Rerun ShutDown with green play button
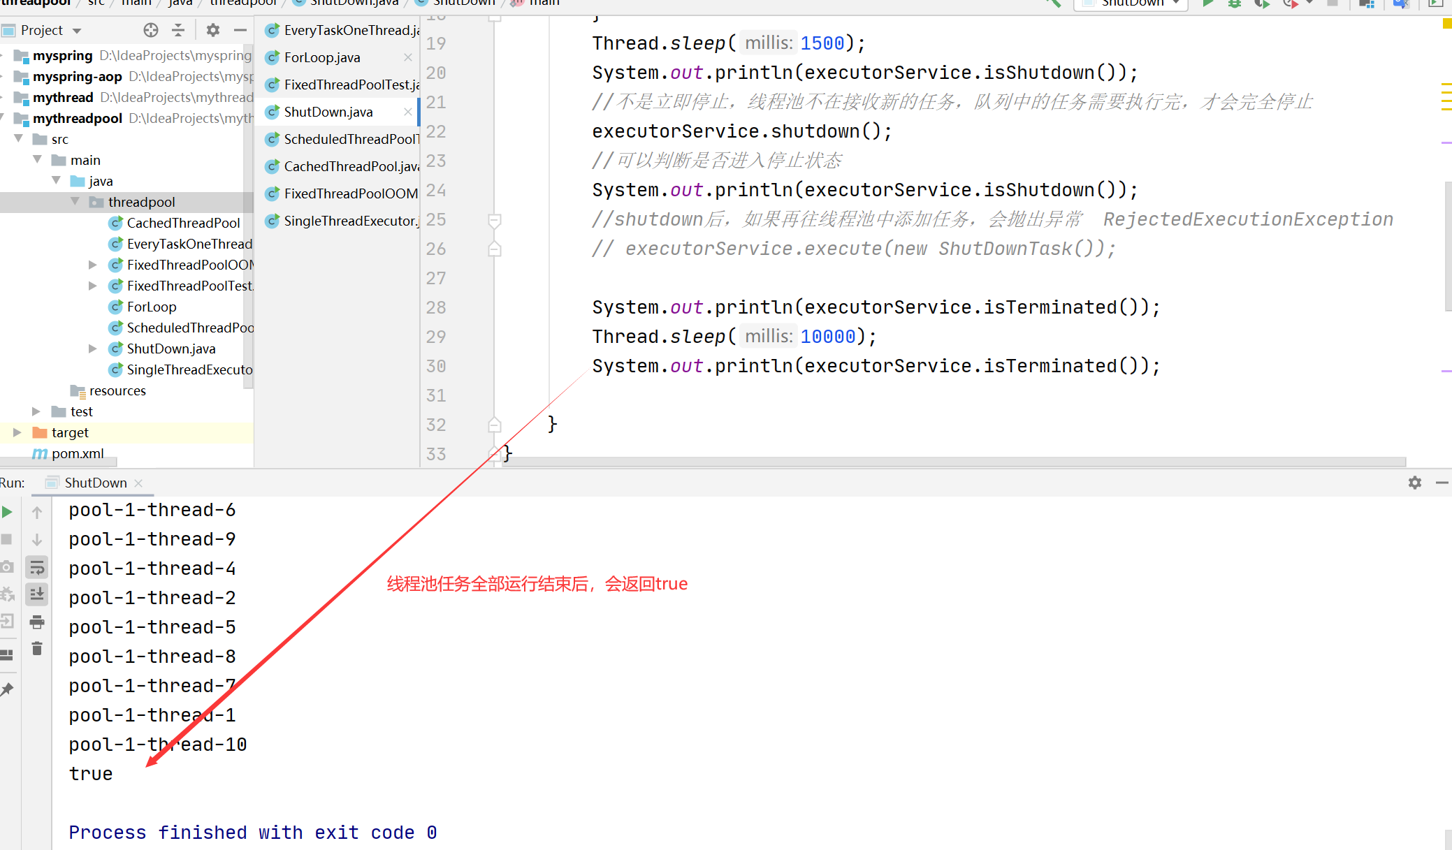1452x850 pixels. pos(7,512)
